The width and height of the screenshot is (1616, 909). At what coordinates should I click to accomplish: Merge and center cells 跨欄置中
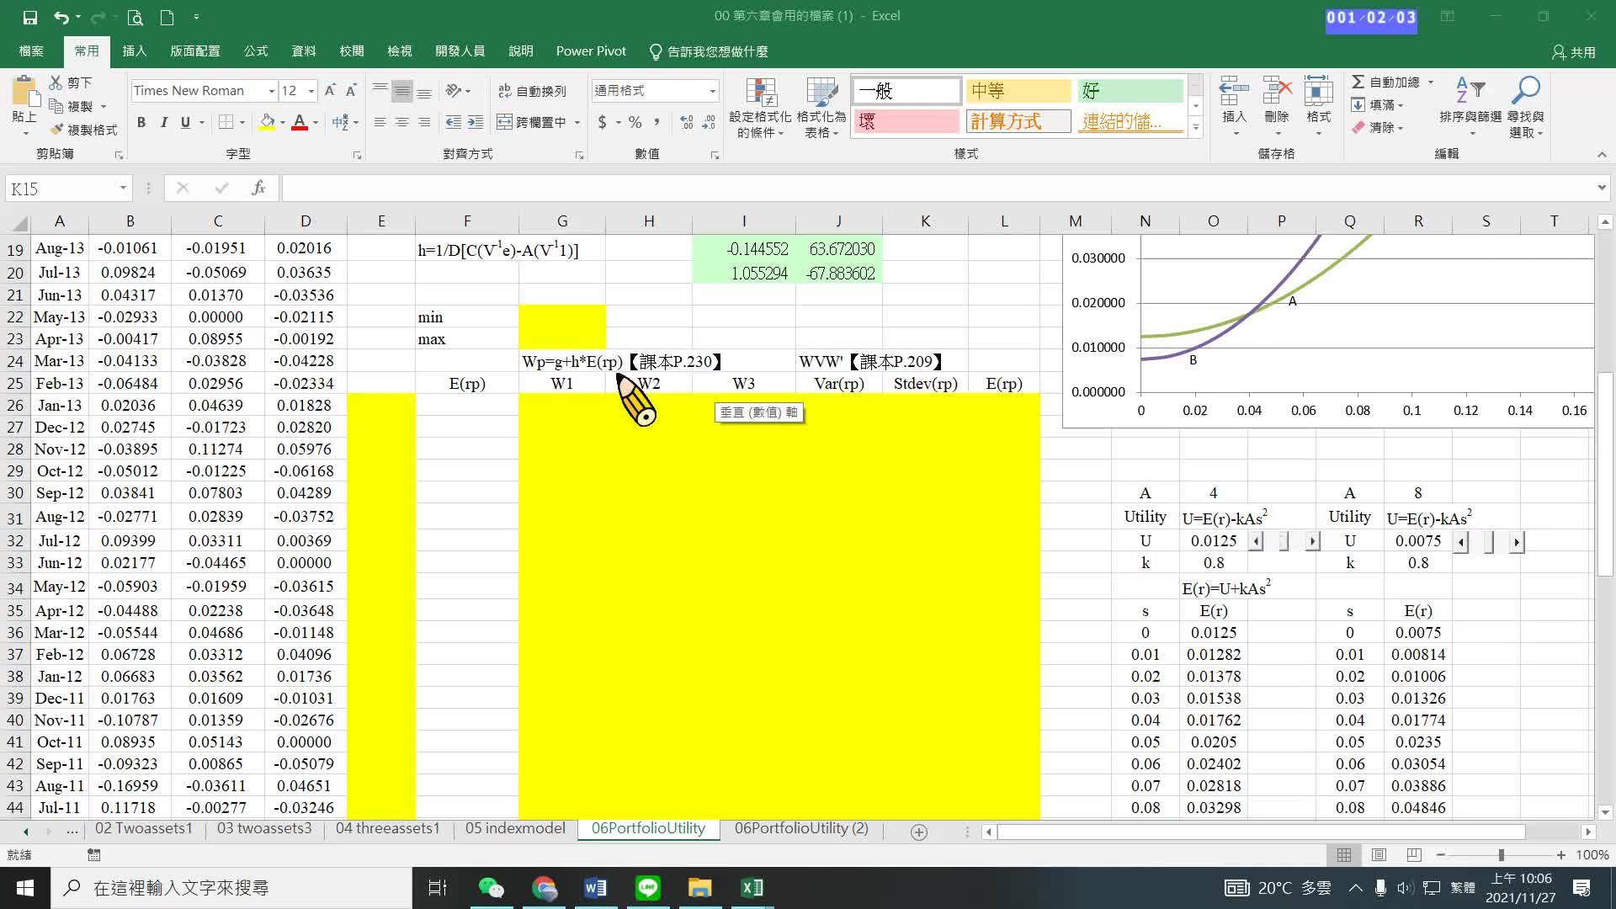pos(532,122)
